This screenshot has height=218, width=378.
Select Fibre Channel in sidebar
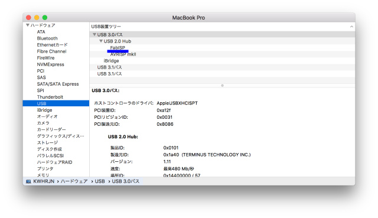tap(51, 51)
